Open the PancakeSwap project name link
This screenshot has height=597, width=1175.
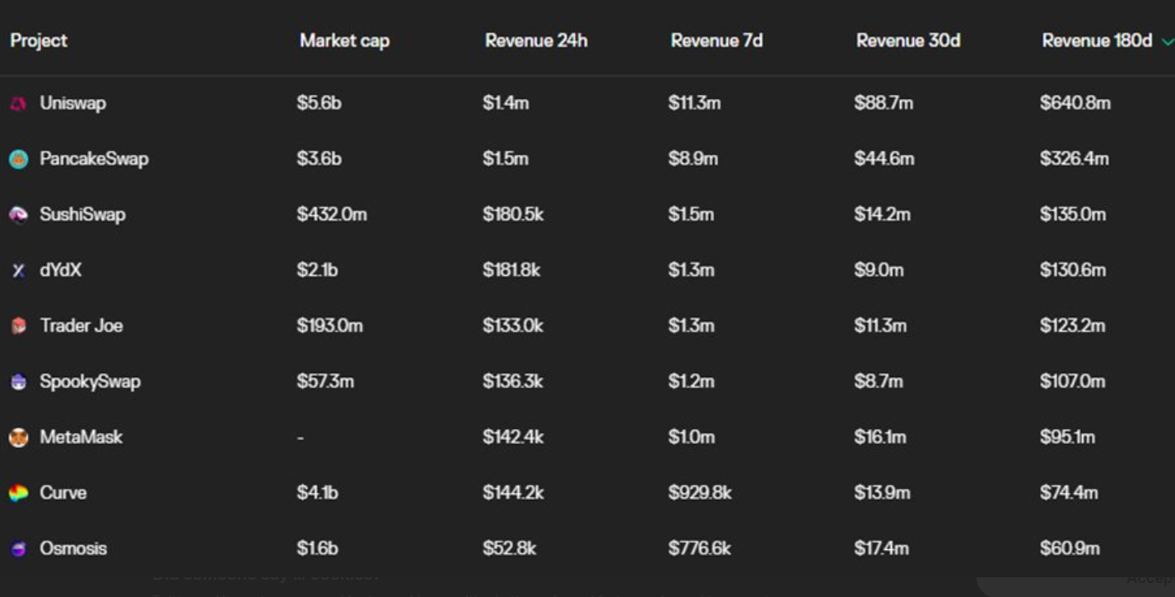(94, 159)
